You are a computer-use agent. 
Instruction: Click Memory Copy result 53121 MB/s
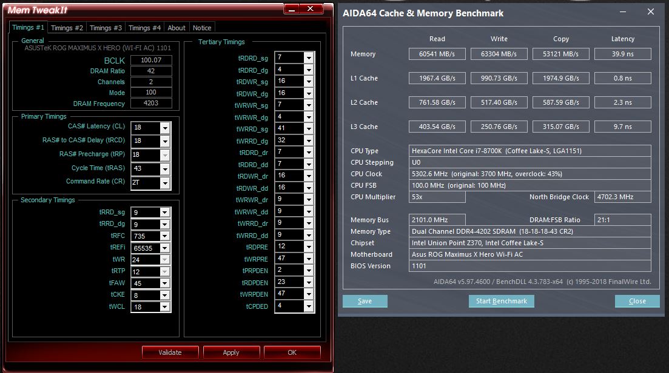pyautogui.click(x=560, y=54)
